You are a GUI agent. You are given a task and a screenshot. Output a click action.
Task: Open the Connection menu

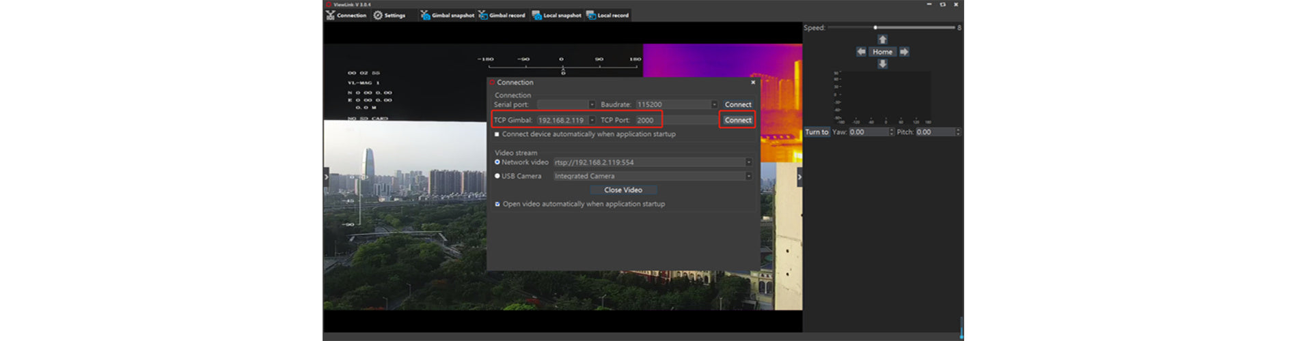[x=346, y=15]
